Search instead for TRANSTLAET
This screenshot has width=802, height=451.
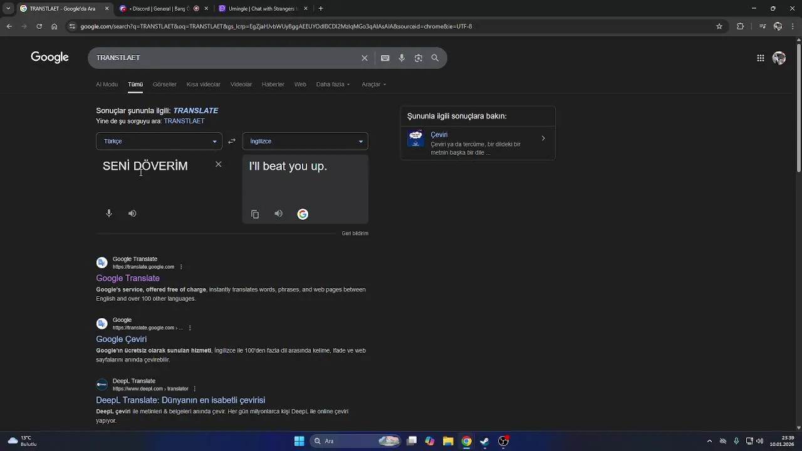(184, 121)
